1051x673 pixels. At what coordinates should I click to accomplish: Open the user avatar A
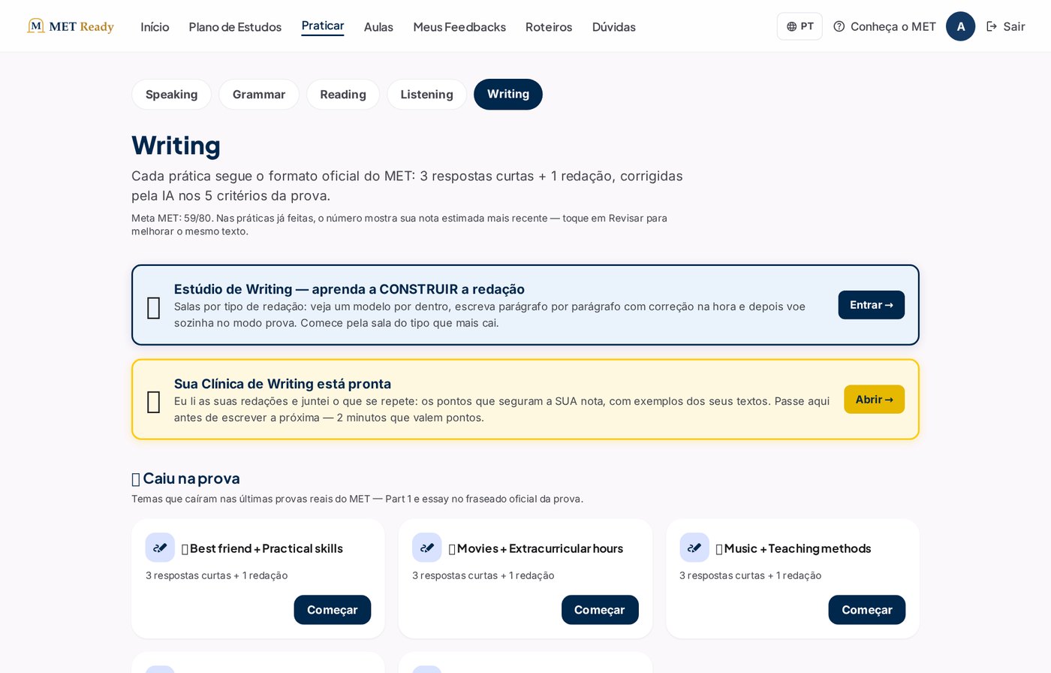pyautogui.click(x=960, y=26)
